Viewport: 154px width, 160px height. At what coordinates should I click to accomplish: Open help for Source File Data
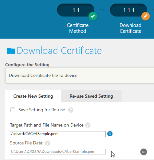(48, 143)
